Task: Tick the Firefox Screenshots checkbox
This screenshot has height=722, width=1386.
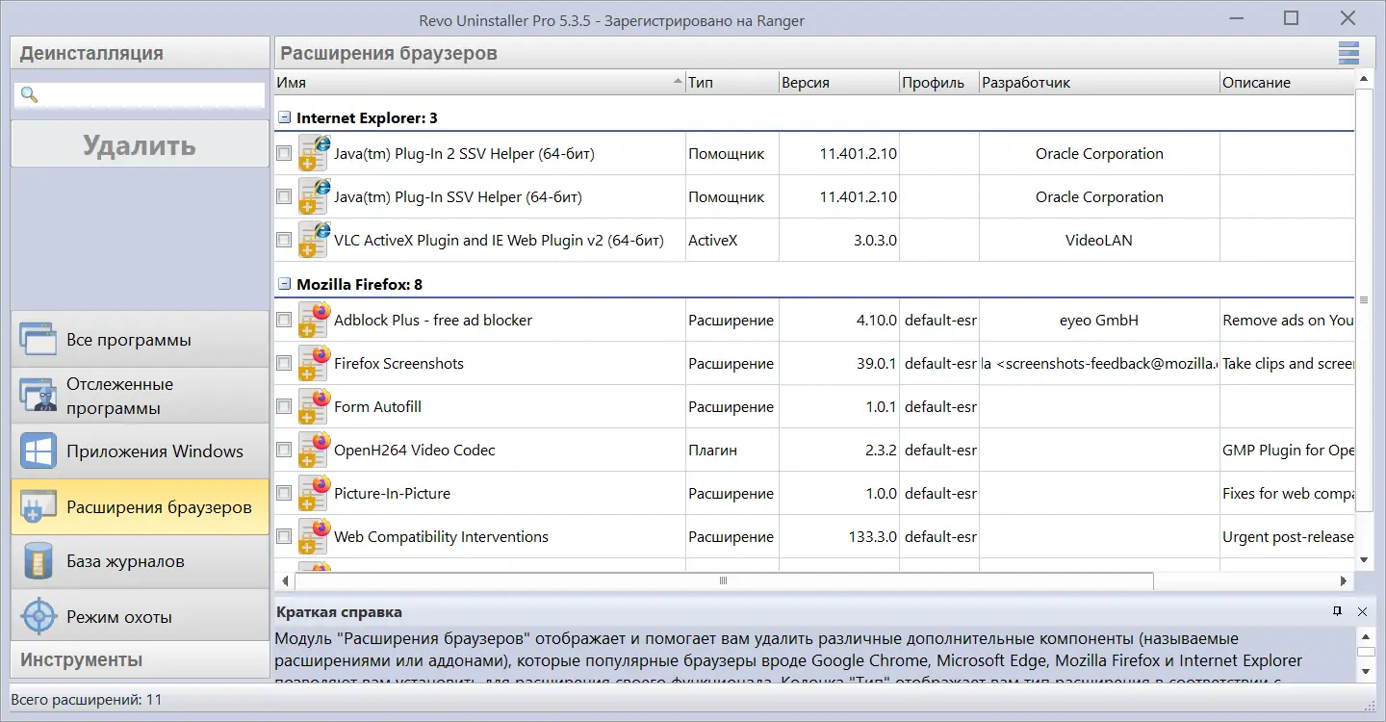Action: [284, 364]
